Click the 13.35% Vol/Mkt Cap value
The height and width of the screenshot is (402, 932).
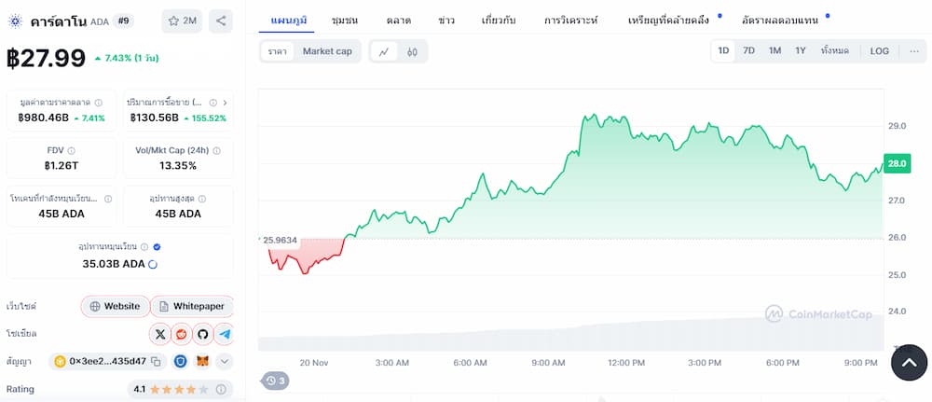pos(178,166)
